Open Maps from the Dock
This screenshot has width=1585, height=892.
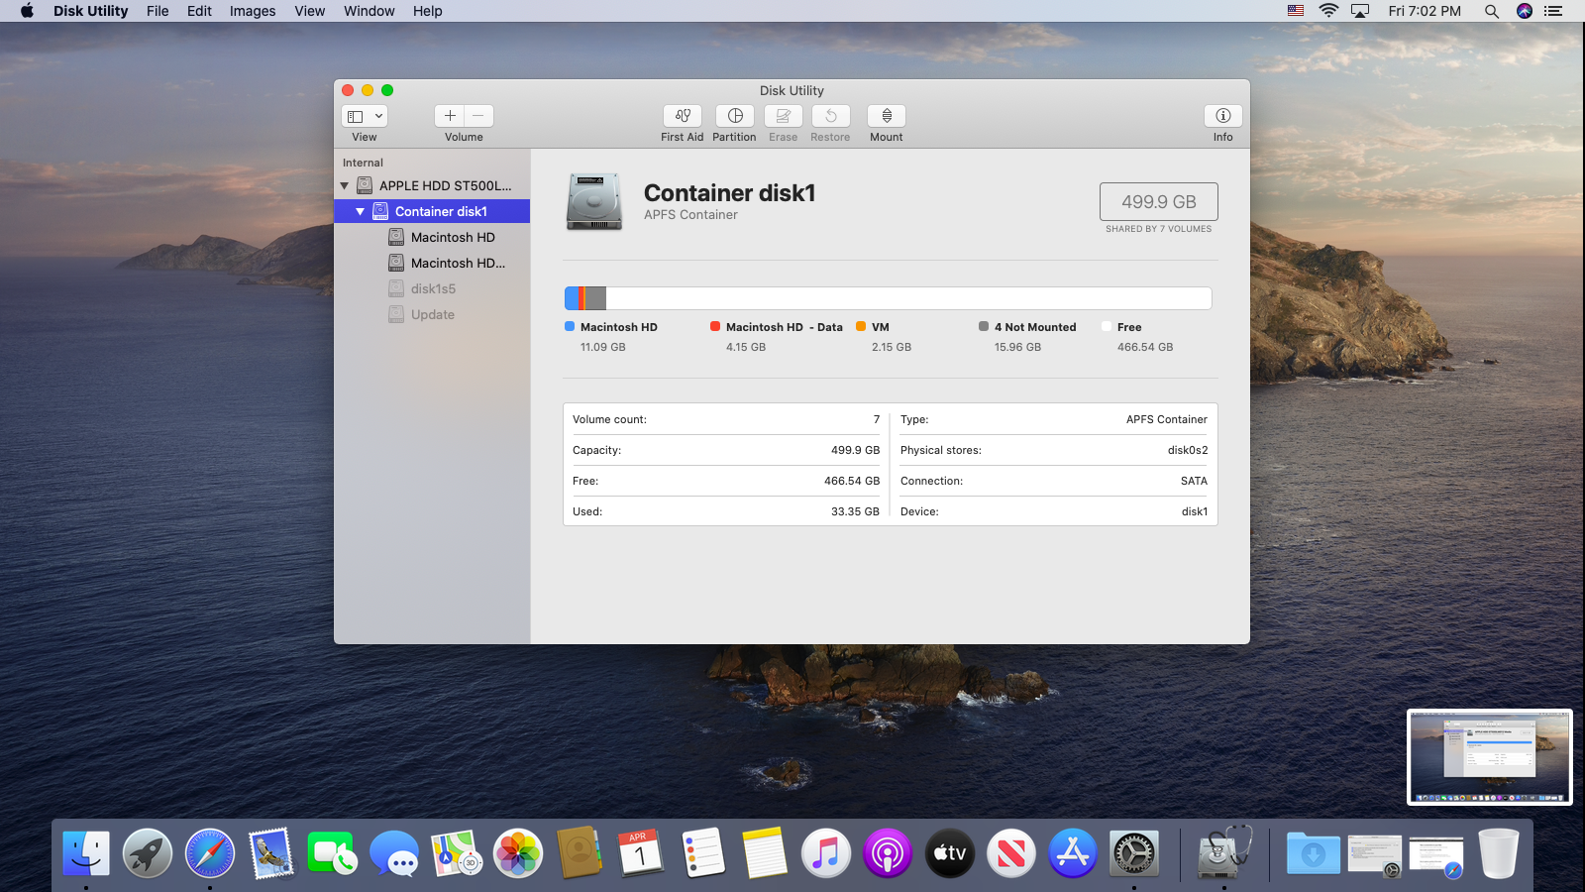(457, 852)
